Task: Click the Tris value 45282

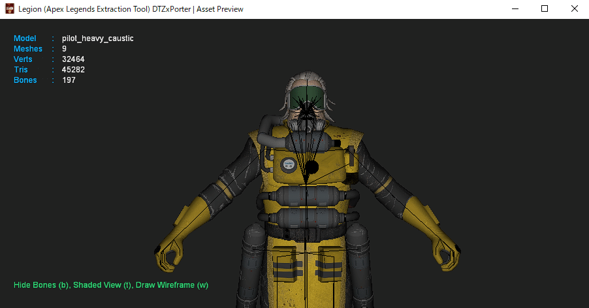Action: tap(73, 70)
